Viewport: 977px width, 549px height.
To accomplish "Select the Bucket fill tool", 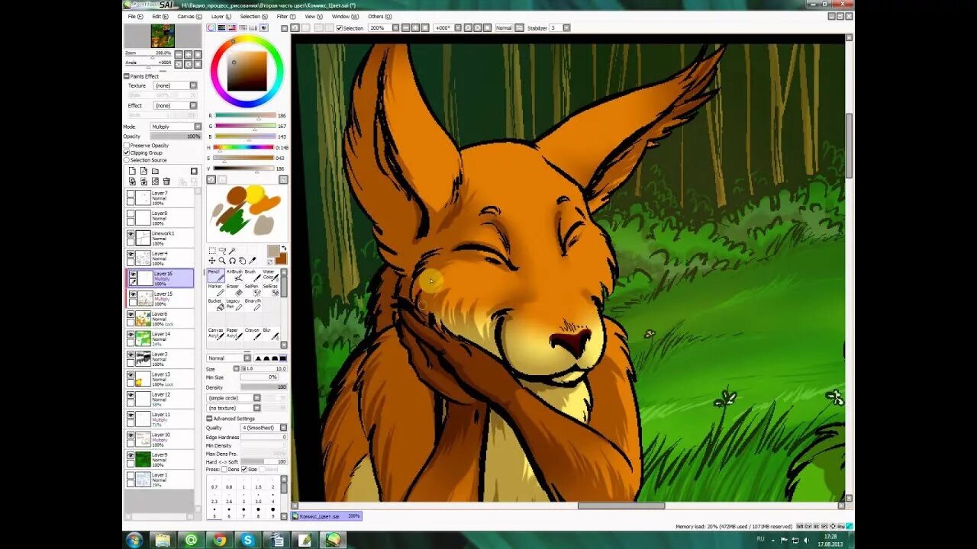I will coord(215,304).
